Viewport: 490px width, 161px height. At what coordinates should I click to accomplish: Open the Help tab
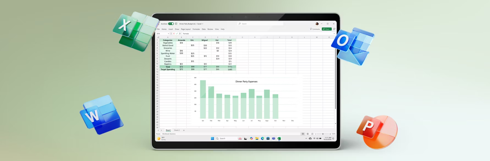click(223, 29)
